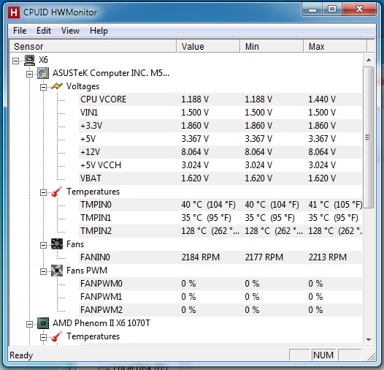The height and width of the screenshot is (370, 384).
Task: Select the +5V voltage row
Action: click(x=220, y=139)
